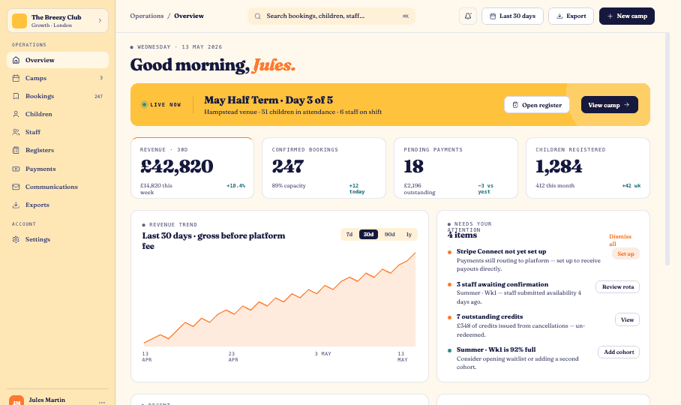Click '7 outstanding credits' text

coord(490,316)
